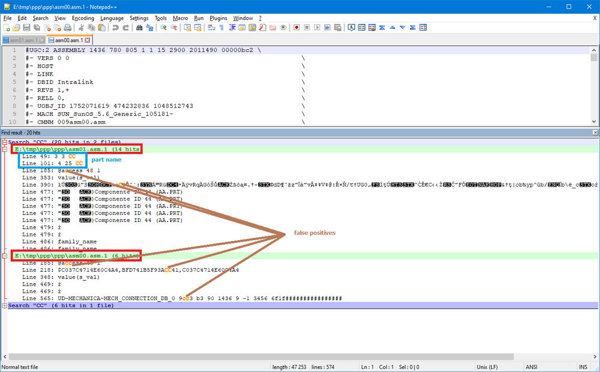Click the Find binoculars icon
600x372 pixels.
[x=139, y=28]
